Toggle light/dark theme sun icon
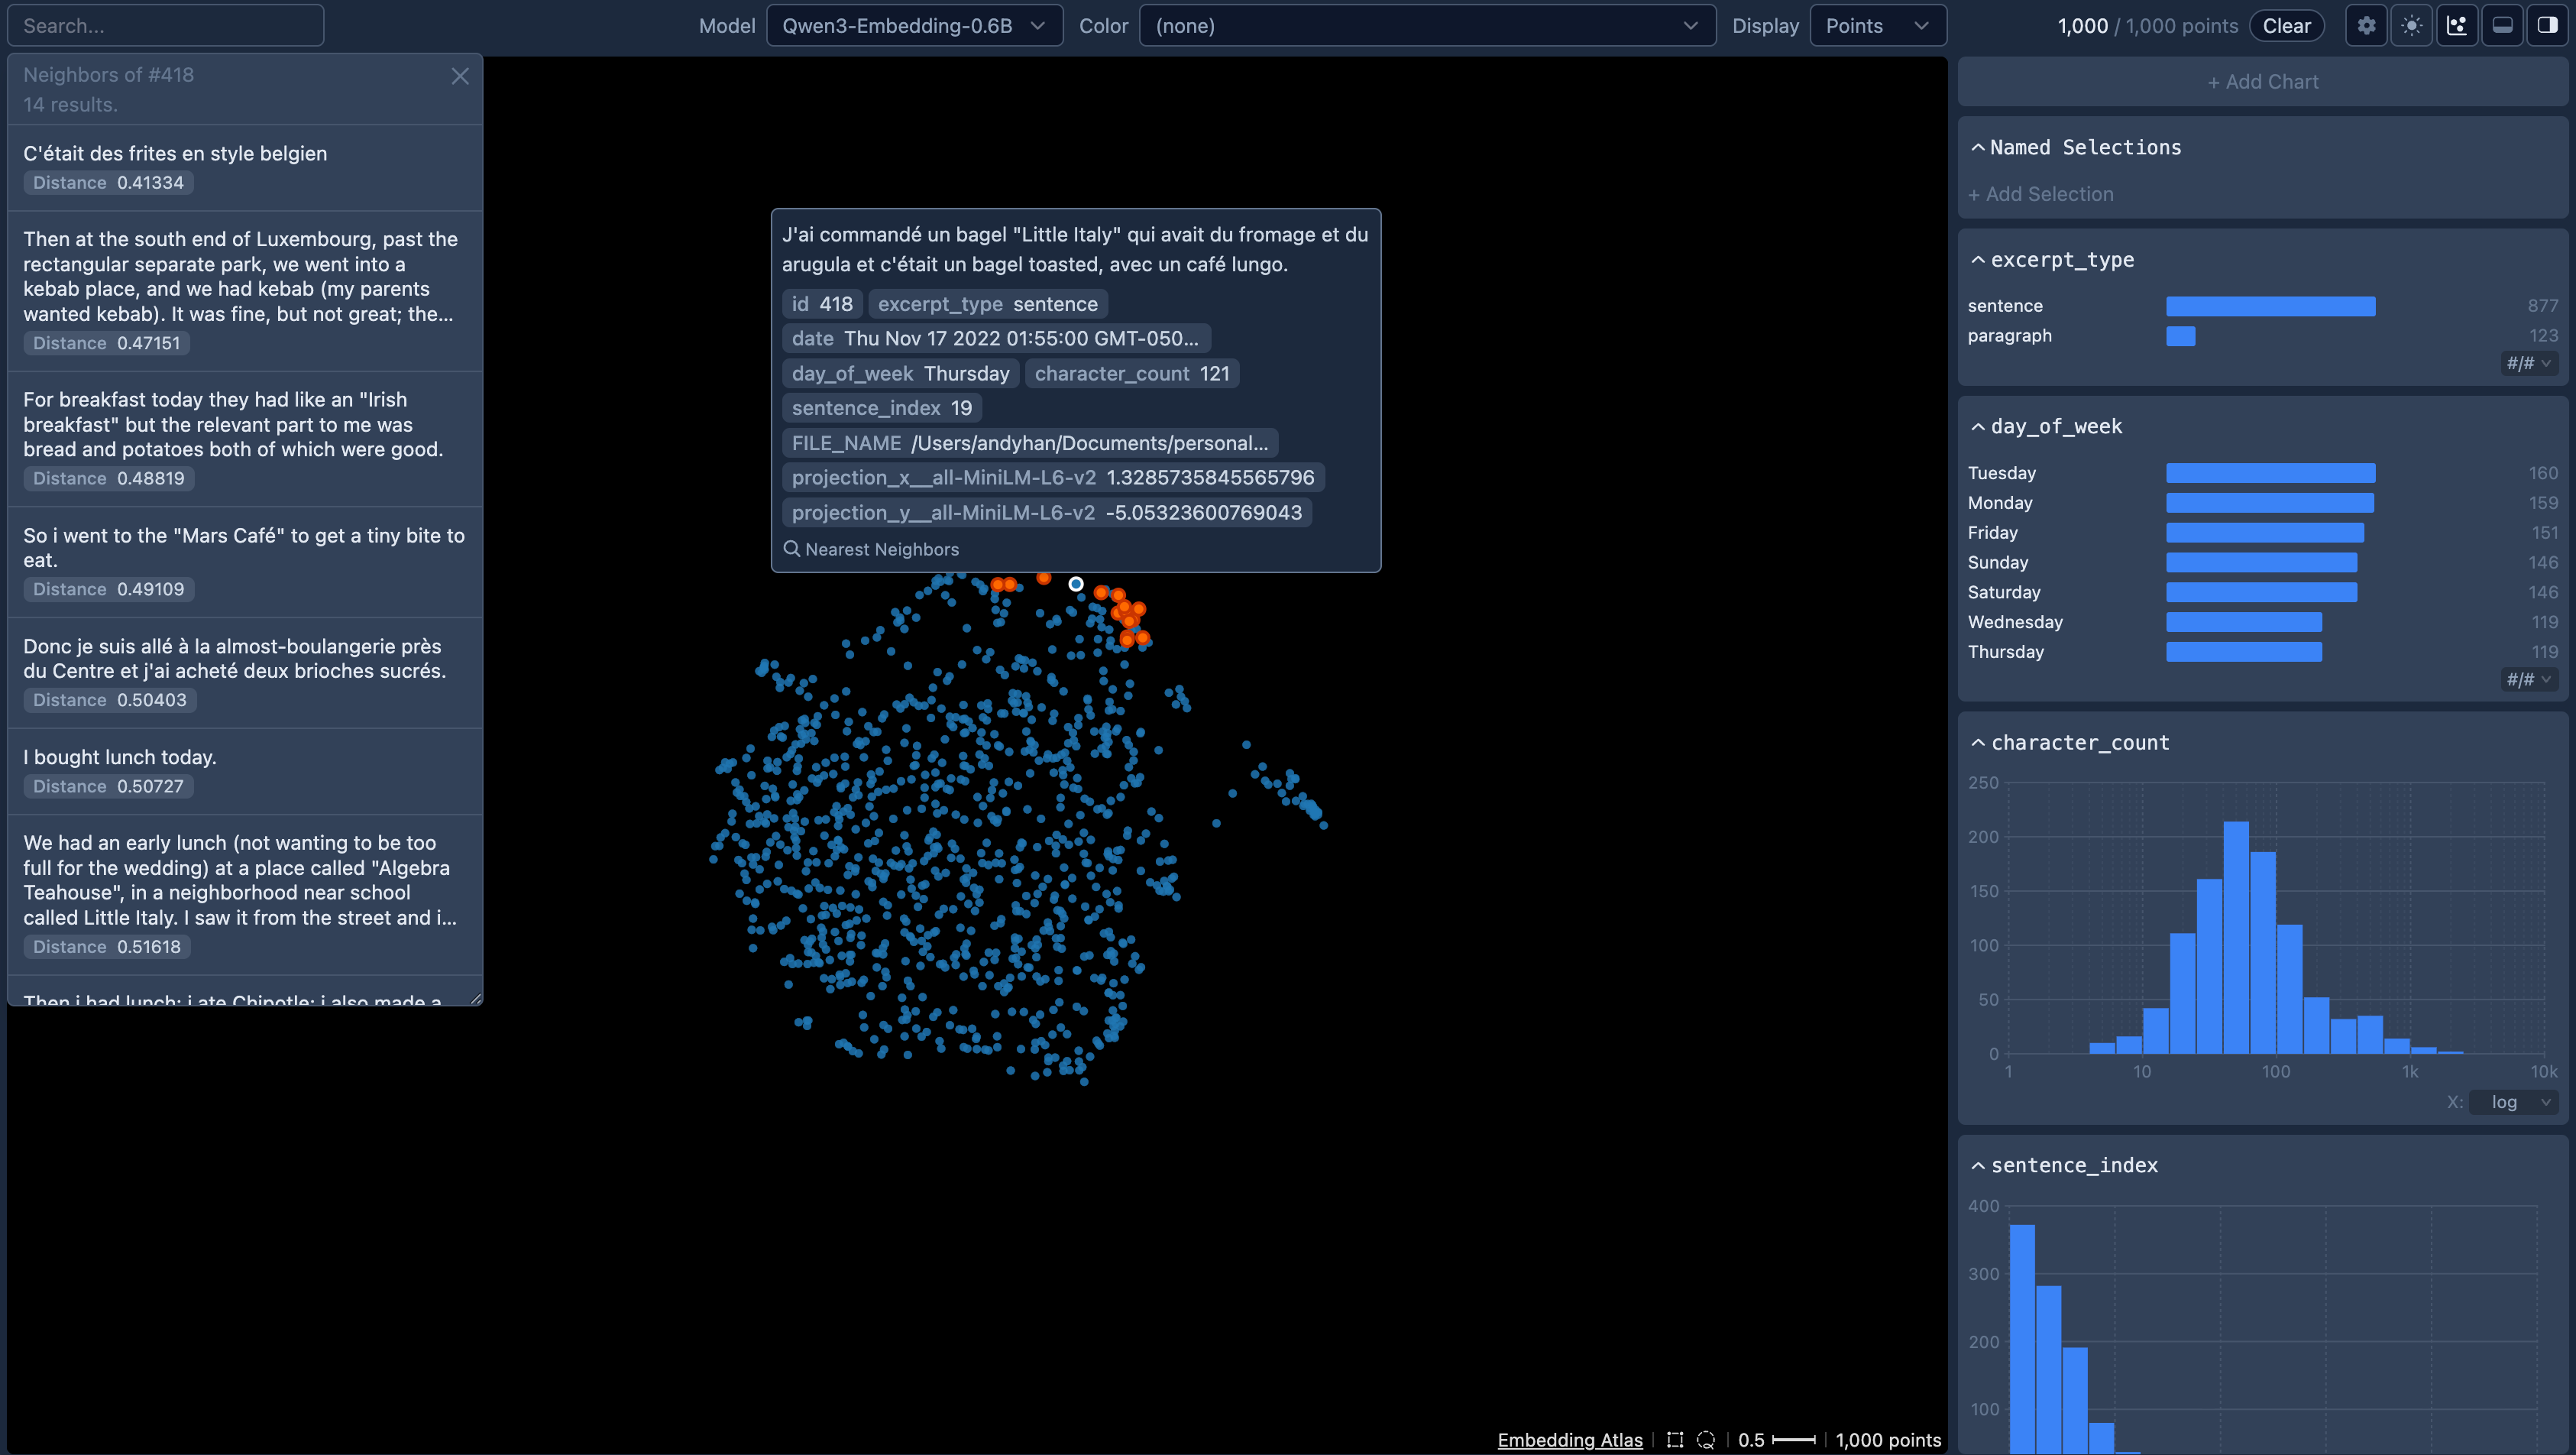2576x1455 pixels. point(2411,26)
